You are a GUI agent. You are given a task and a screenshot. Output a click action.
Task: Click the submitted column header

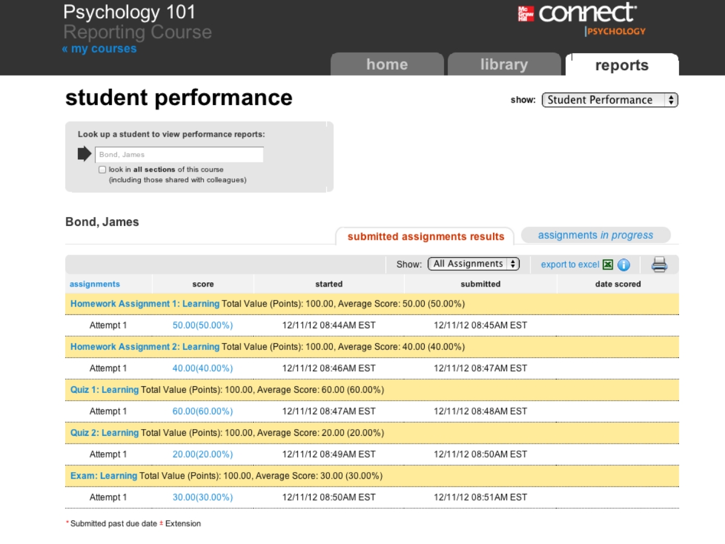(x=480, y=284)
